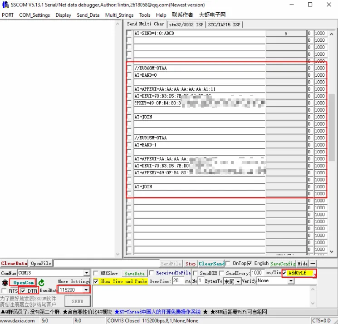Click the SSCOM app icon in title bar
The height and width of the screenshot is (324, 338).
[x=5, y=5]
